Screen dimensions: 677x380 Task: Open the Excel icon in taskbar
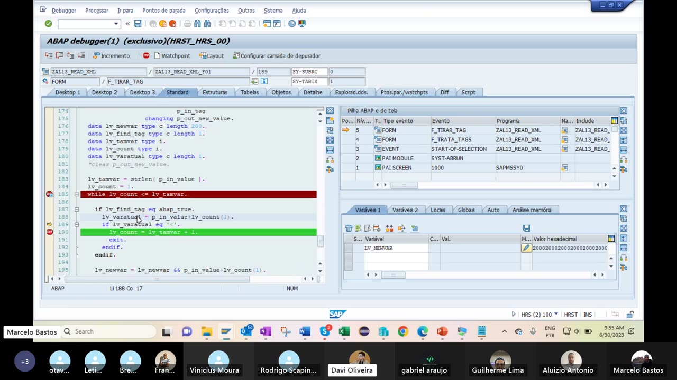[344, 331]
